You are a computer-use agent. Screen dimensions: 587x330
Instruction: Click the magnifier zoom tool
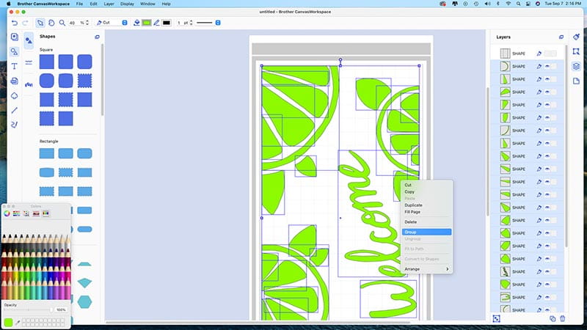point(63,23)
